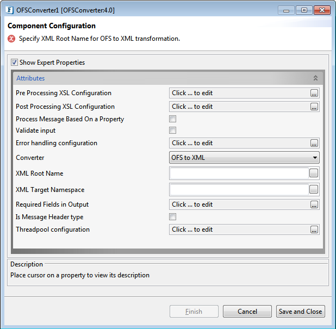
Task: Minimize the OFSConverter1 window
Action: click(287, 10)
